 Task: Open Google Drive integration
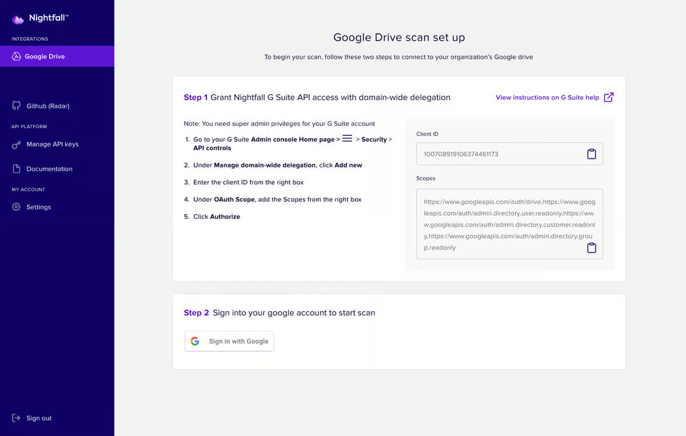coord(57,57)
